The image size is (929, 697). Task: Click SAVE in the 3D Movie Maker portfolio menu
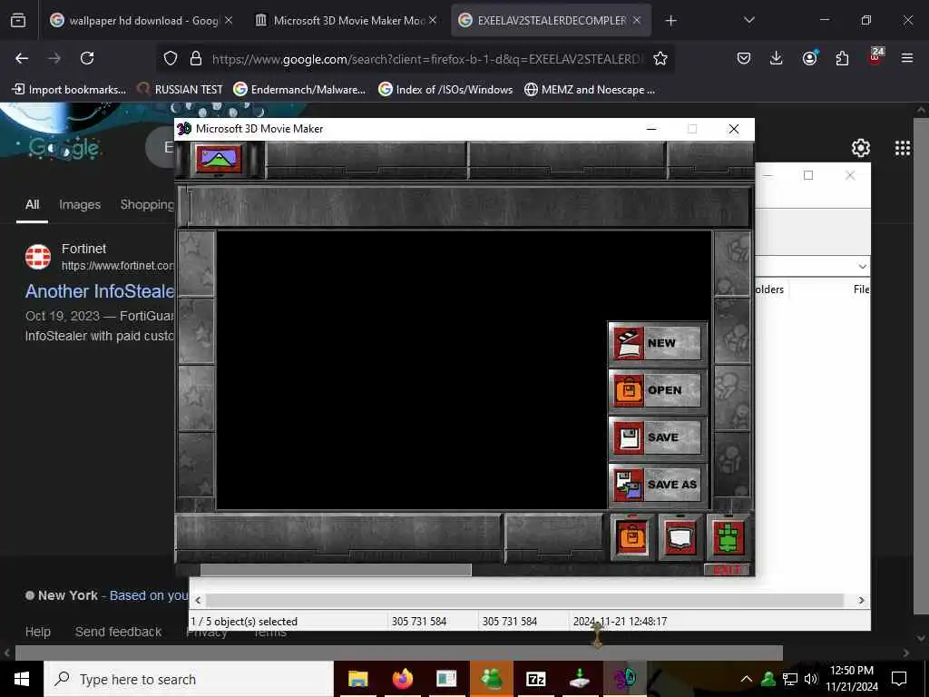pos(658,437)
